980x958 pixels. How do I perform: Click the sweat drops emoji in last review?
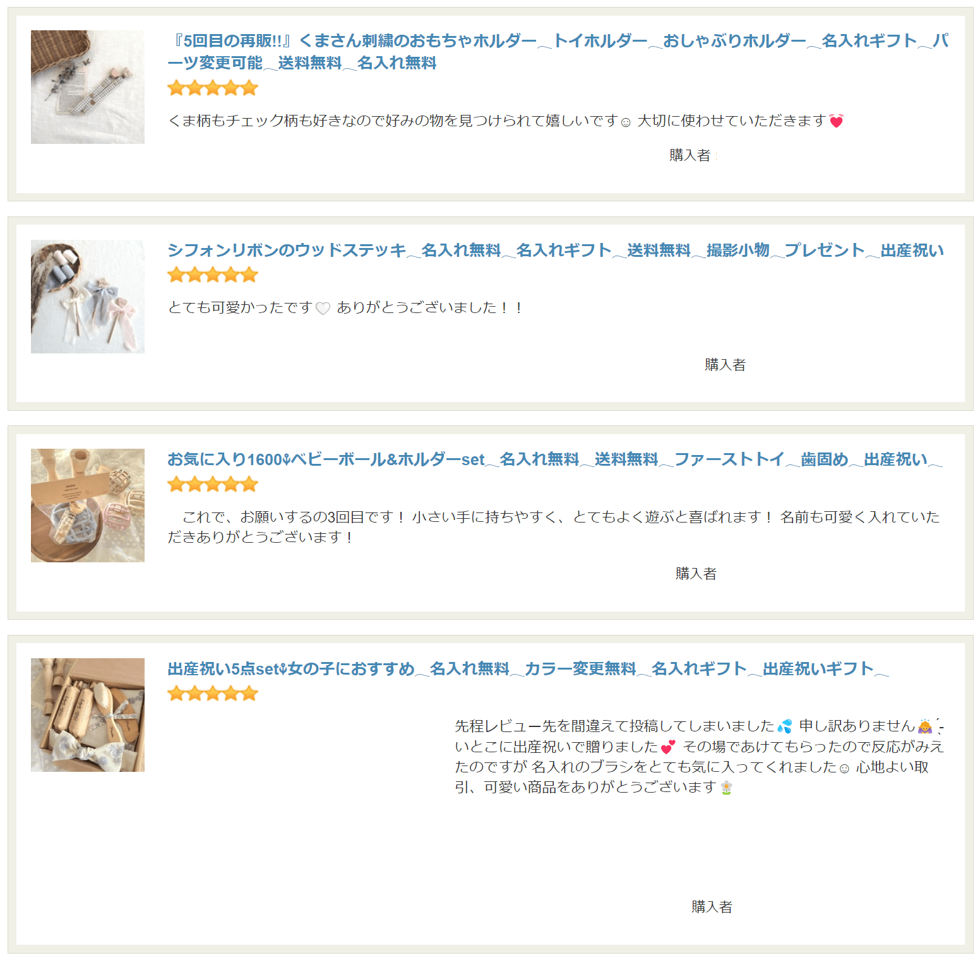point(785,726)
